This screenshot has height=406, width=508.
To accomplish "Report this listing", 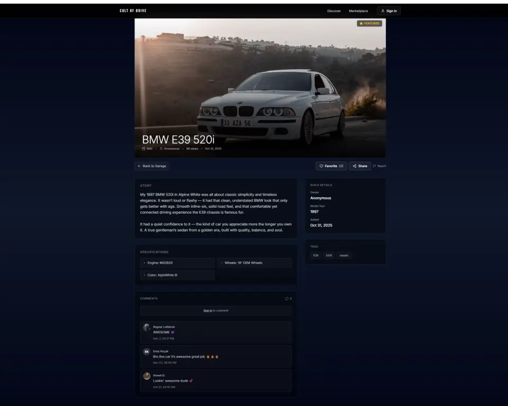I will click(379, 166).
